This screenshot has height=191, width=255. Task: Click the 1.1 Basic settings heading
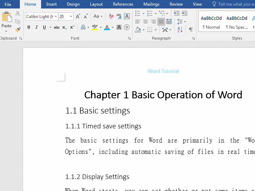click(x=98, y=111)
